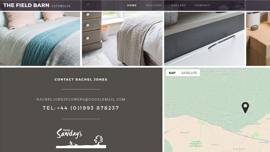270x152 pixels.
Task: Click Cotswold Wildlife Park on map
Action: point(196,144)
